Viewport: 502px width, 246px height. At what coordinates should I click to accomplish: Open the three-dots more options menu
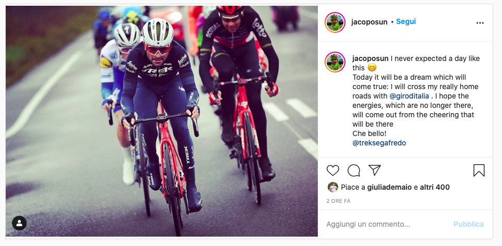click(x=480, y=23)
